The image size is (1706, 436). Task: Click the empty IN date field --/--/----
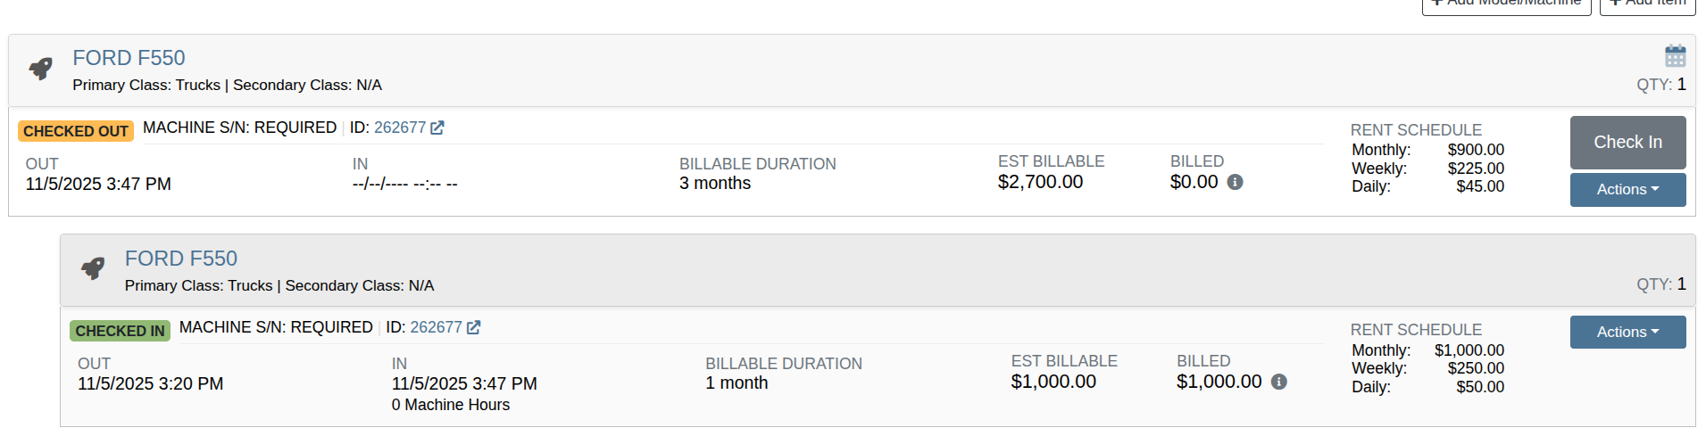(405, 185)
